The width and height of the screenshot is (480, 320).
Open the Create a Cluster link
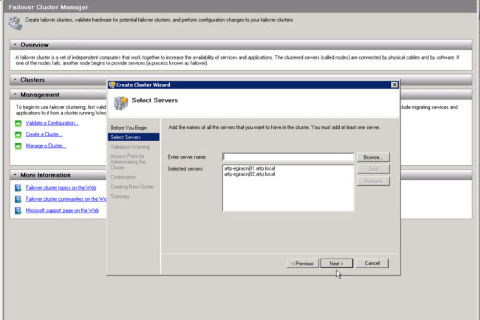[x=44, y=134]
